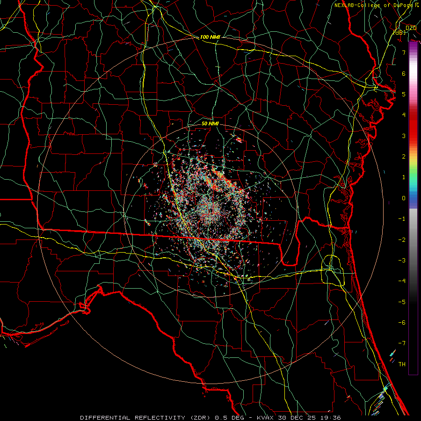
Task: Click the legend value 7
Action: coord(404,52)
